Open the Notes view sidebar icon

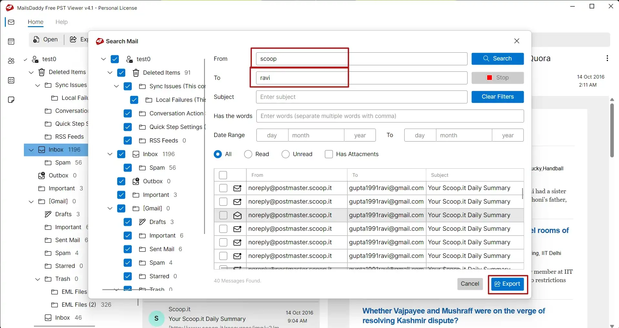(x=11, y=100)
